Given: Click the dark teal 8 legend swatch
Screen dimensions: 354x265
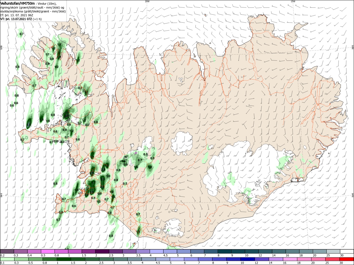Looking at the screenshot, I should [225, 251].
